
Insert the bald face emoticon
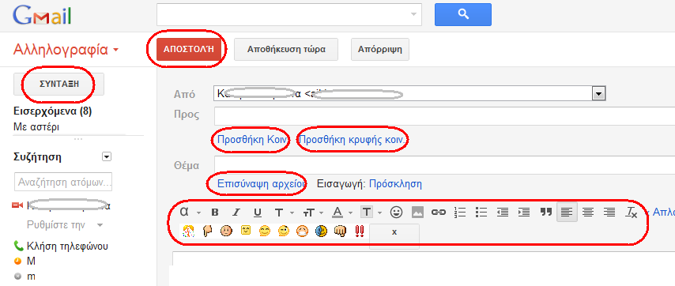point(226,231)
